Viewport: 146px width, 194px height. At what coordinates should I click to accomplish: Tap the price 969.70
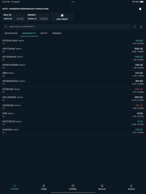139,89
